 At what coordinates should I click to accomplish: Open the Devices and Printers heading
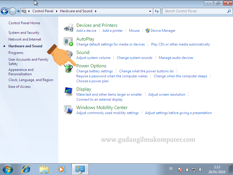click(x=97, y=25)
